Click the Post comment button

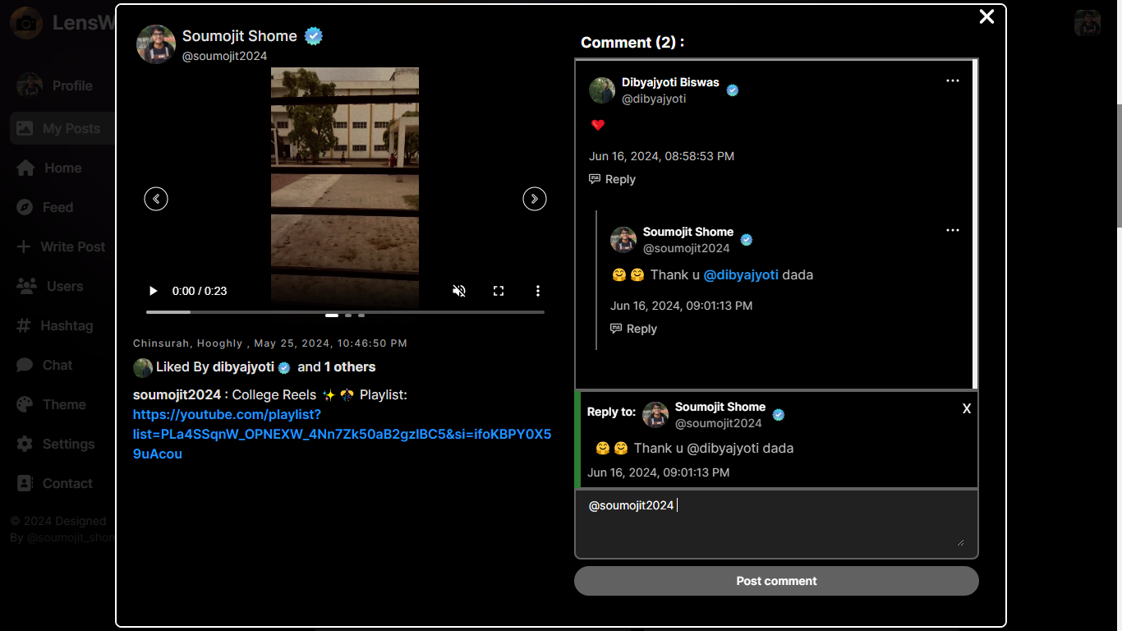pos(776,581)
